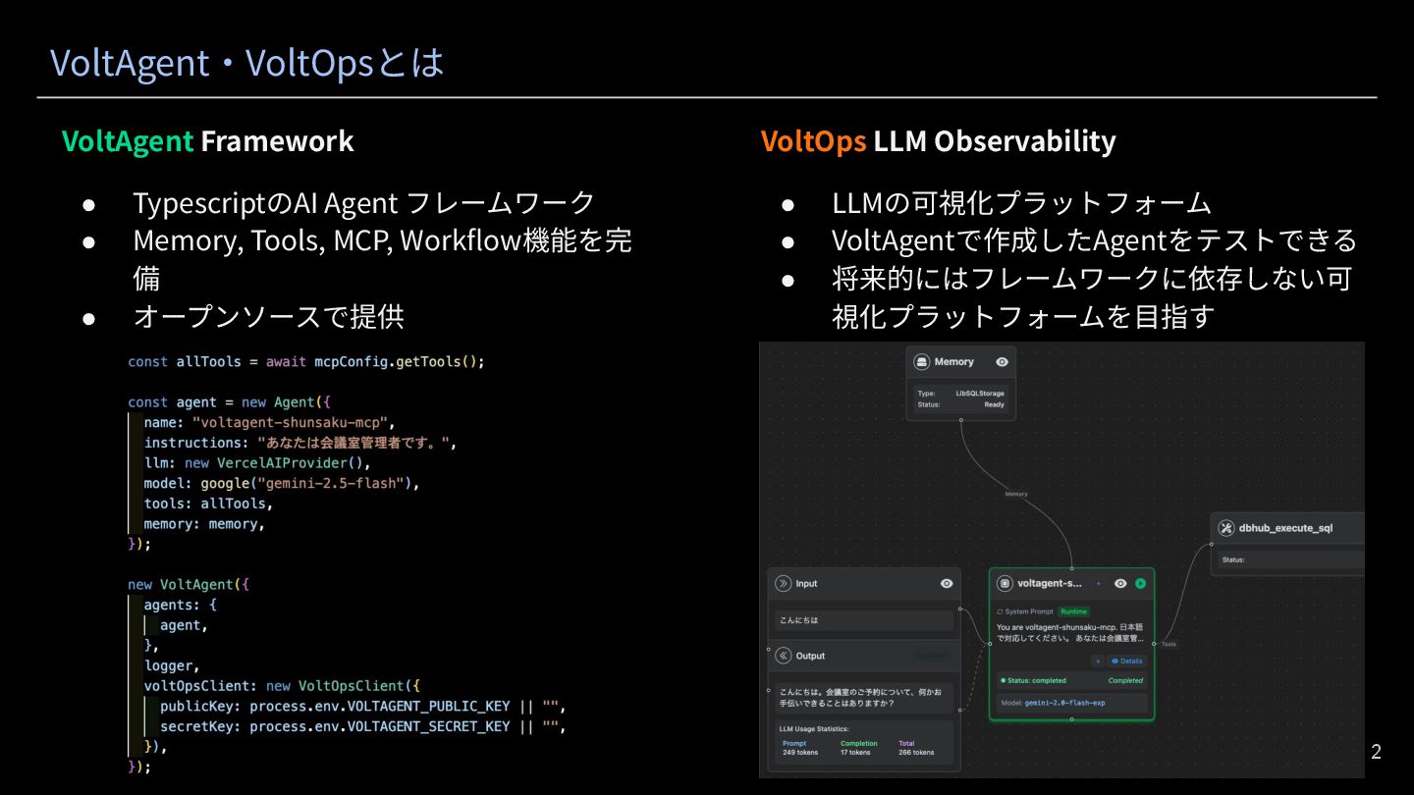
Task: Click the Prompt 249 tokens statistic
Action: (800, 748)
